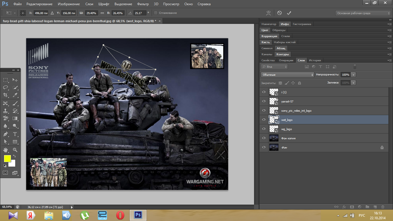This screenshot has height=221, width=393.
Task: Collapse the toolbox with double arrows
Action: (x=13, y=70)
